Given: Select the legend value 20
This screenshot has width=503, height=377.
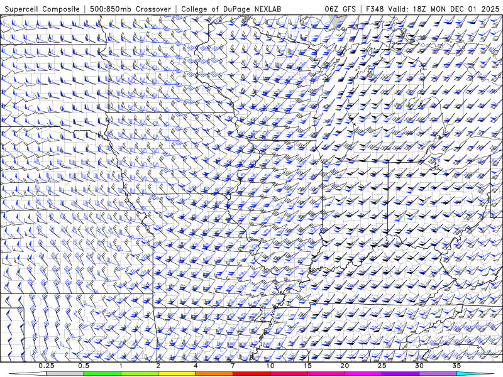Looking at the screenshot, I should tap(345, 366).
